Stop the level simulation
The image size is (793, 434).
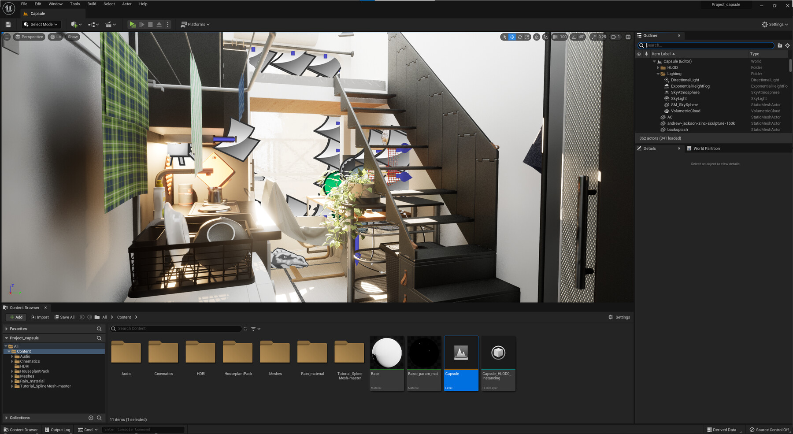tap(151, 24)
